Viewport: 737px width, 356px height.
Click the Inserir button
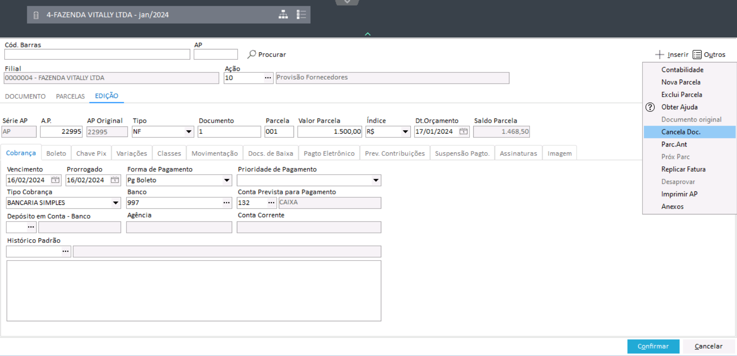[x=672, y=54]
